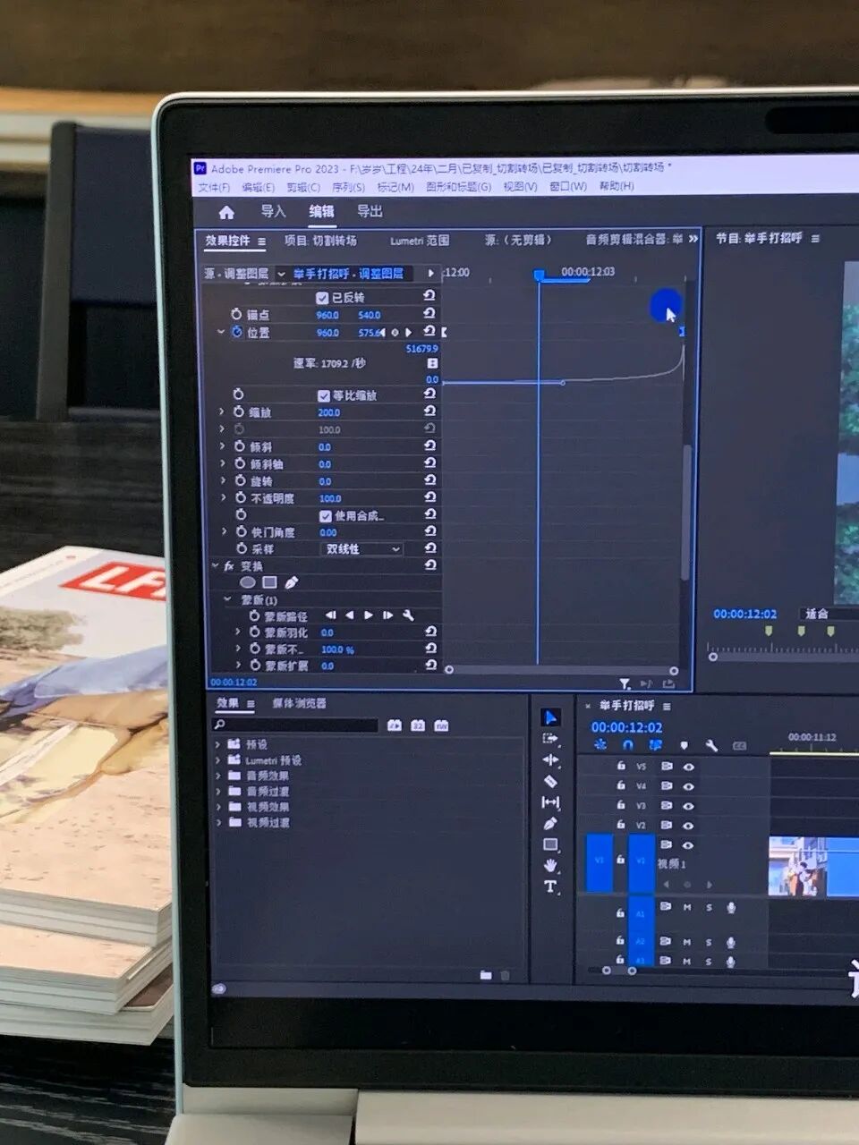This screenshot has width=859, height=1145.
Task: Track the selected mask forward
Action: (x=369, y=615)
